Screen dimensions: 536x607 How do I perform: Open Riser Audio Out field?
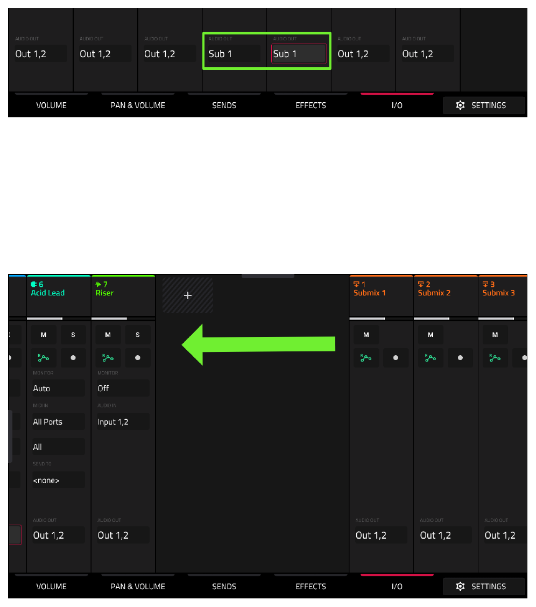tap(123, 535)
